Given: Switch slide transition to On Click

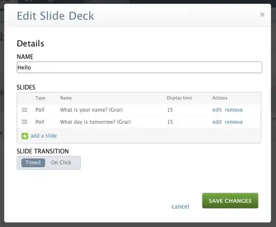Looking at the screenshot, I should point(61,163).
